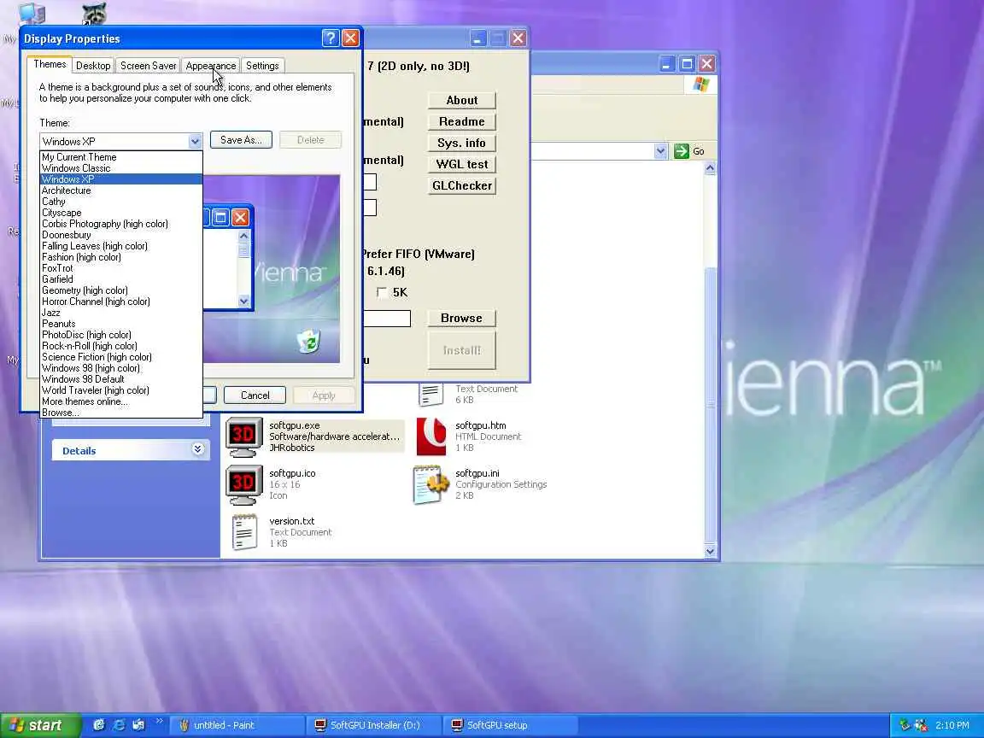Open the softgpu.exe 3D monitor icon
Screen dimensions: 984x738
244,436
